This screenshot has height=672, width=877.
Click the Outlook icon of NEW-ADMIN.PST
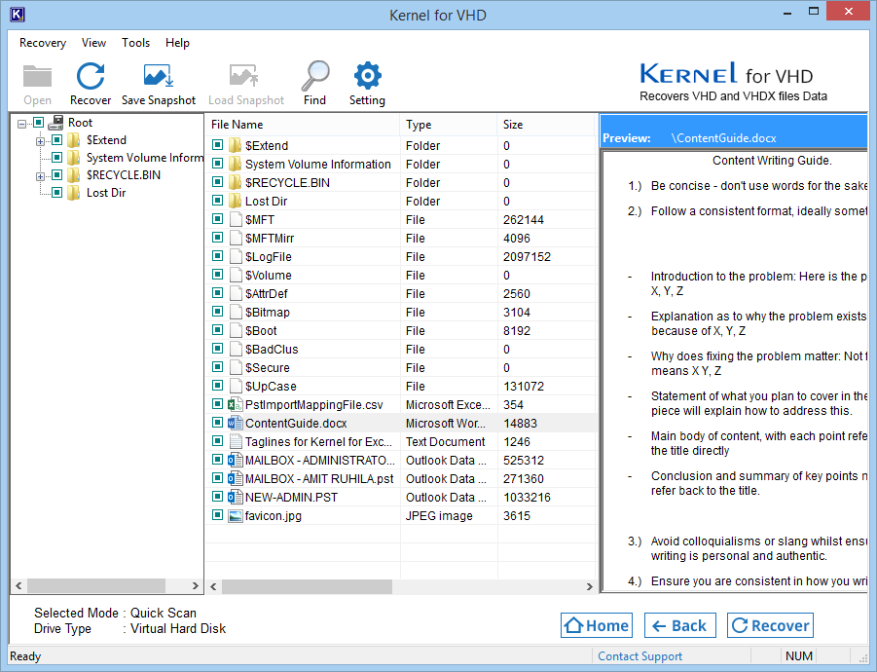coord(235,497)
